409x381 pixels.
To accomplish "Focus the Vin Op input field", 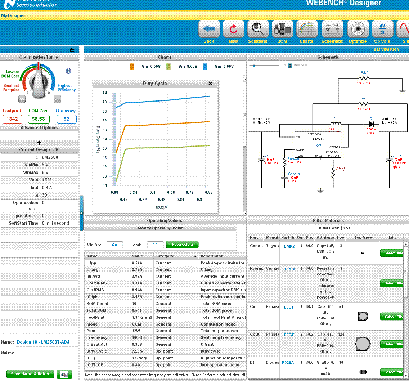I will [114, 245].
